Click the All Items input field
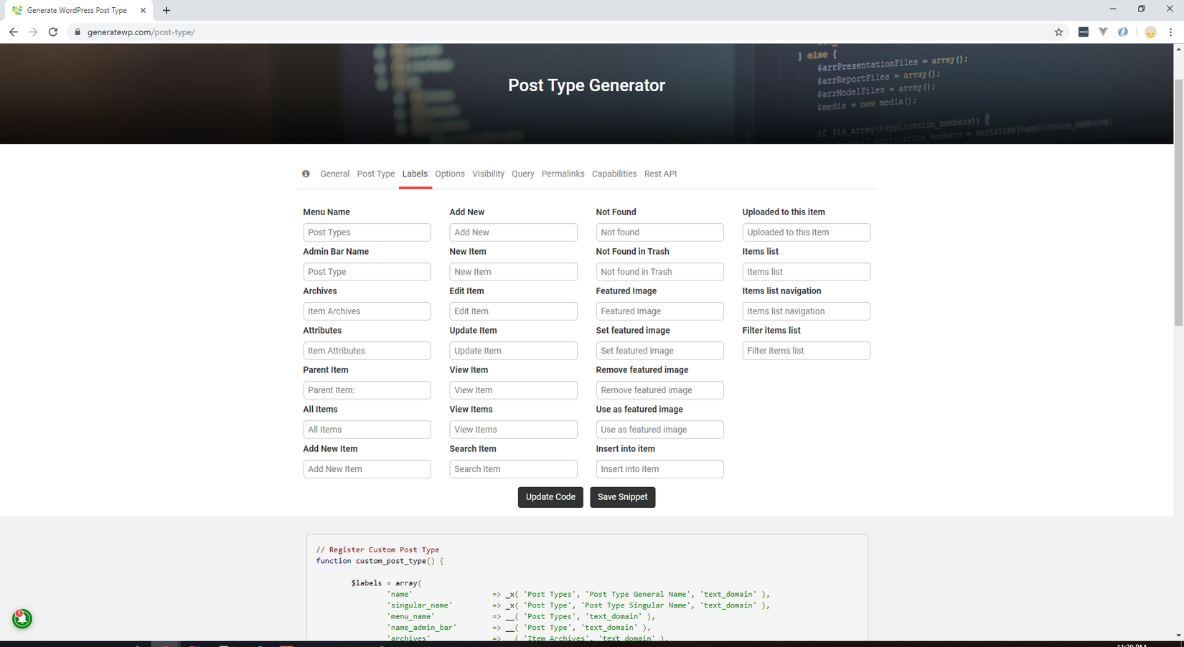 (367, 430)
